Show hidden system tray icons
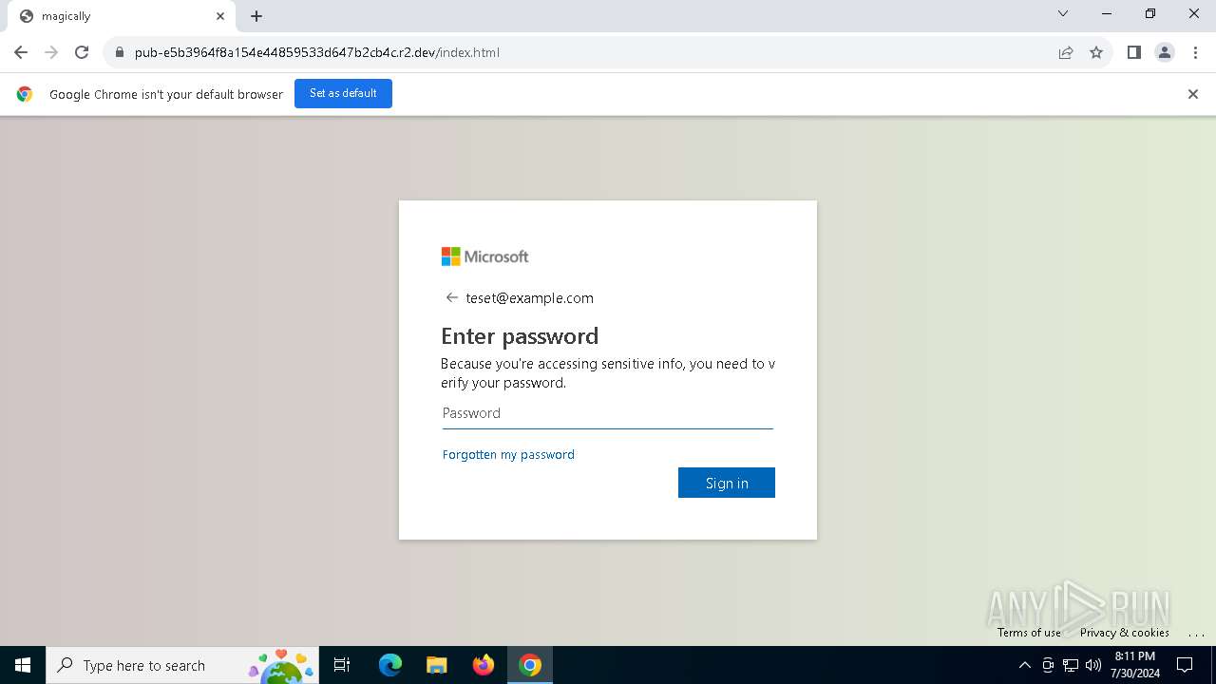The image size is (1216, 684). point(1025,665)
